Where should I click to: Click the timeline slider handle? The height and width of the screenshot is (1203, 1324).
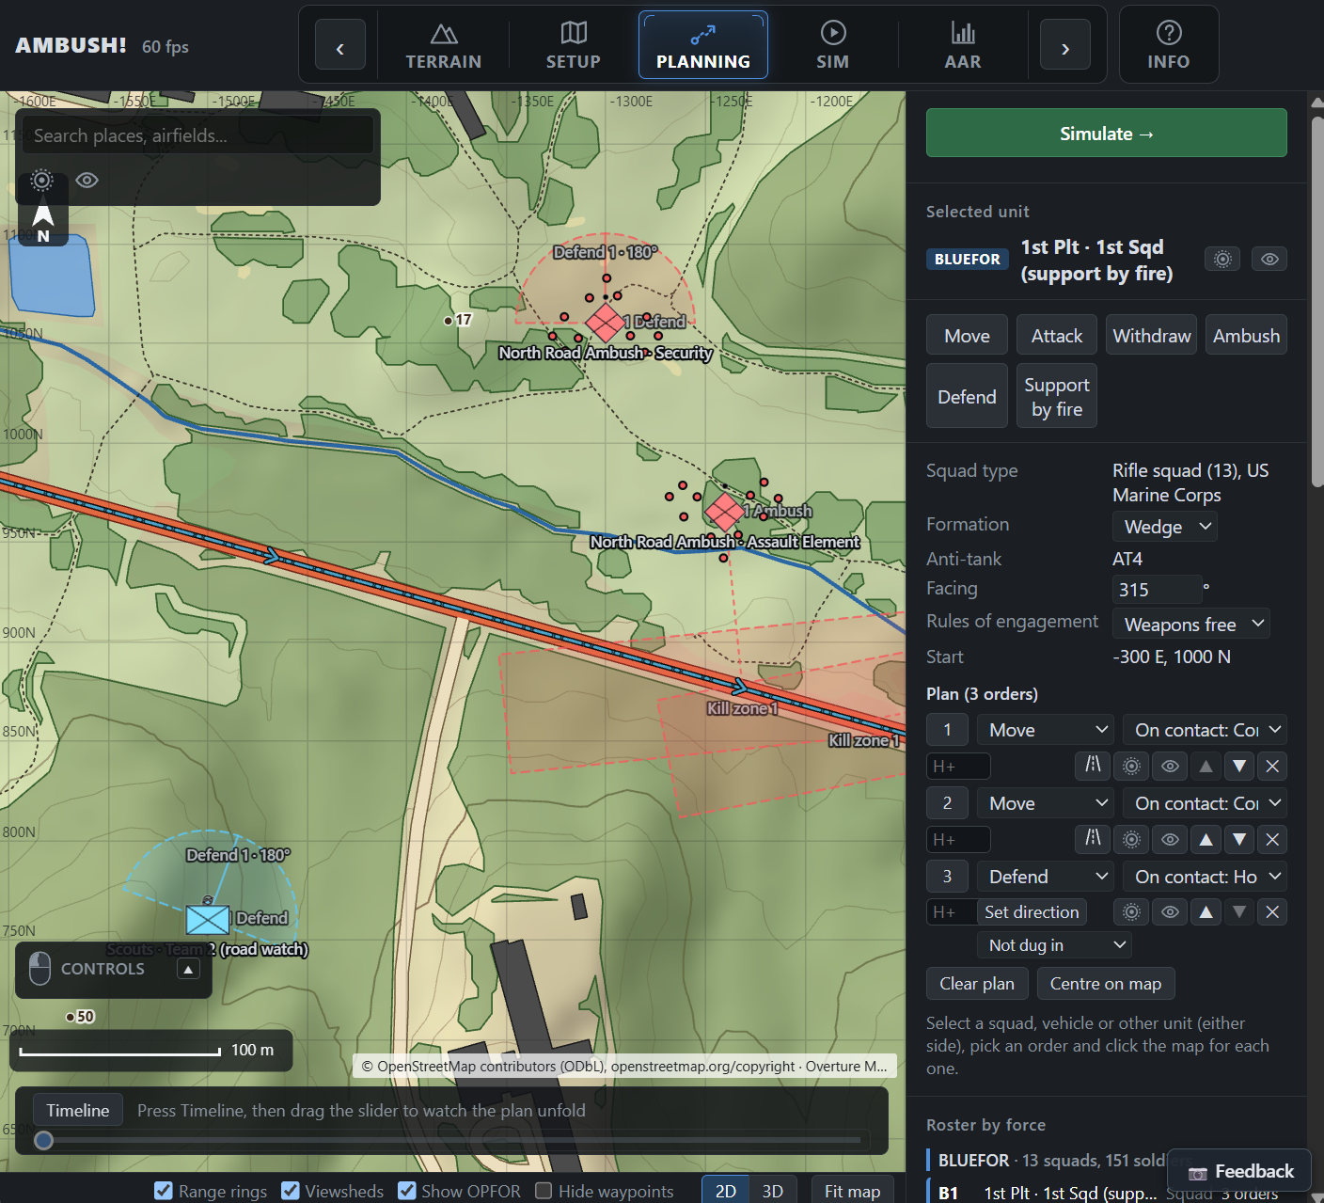(x=43, y=1140)
